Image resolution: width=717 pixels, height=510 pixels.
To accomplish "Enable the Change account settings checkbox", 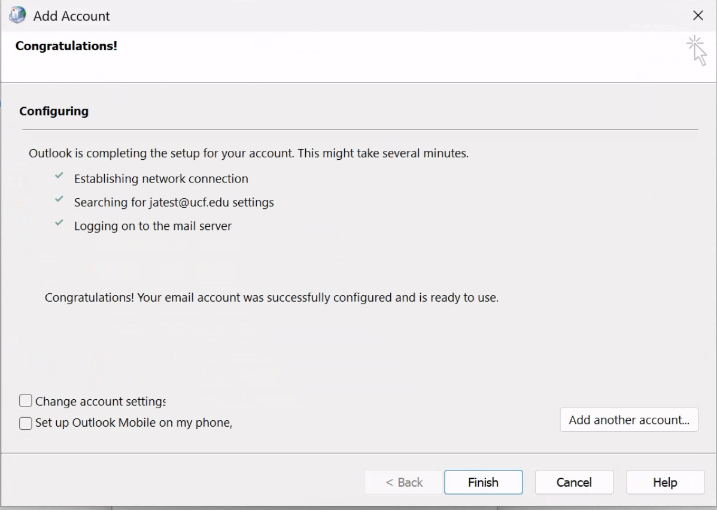I will 26,401.
